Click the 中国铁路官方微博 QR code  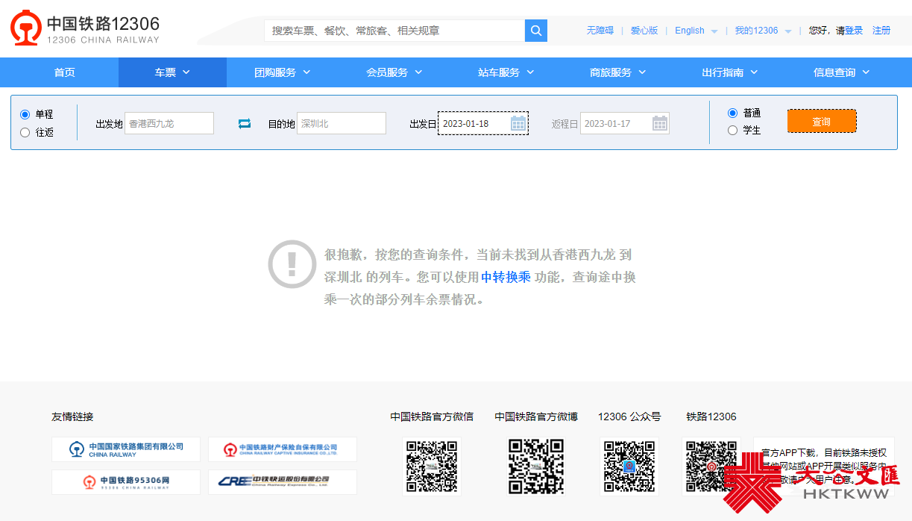(535, 467)
